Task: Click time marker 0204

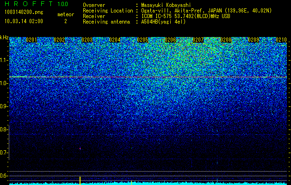Action: [x=115, y=40]
